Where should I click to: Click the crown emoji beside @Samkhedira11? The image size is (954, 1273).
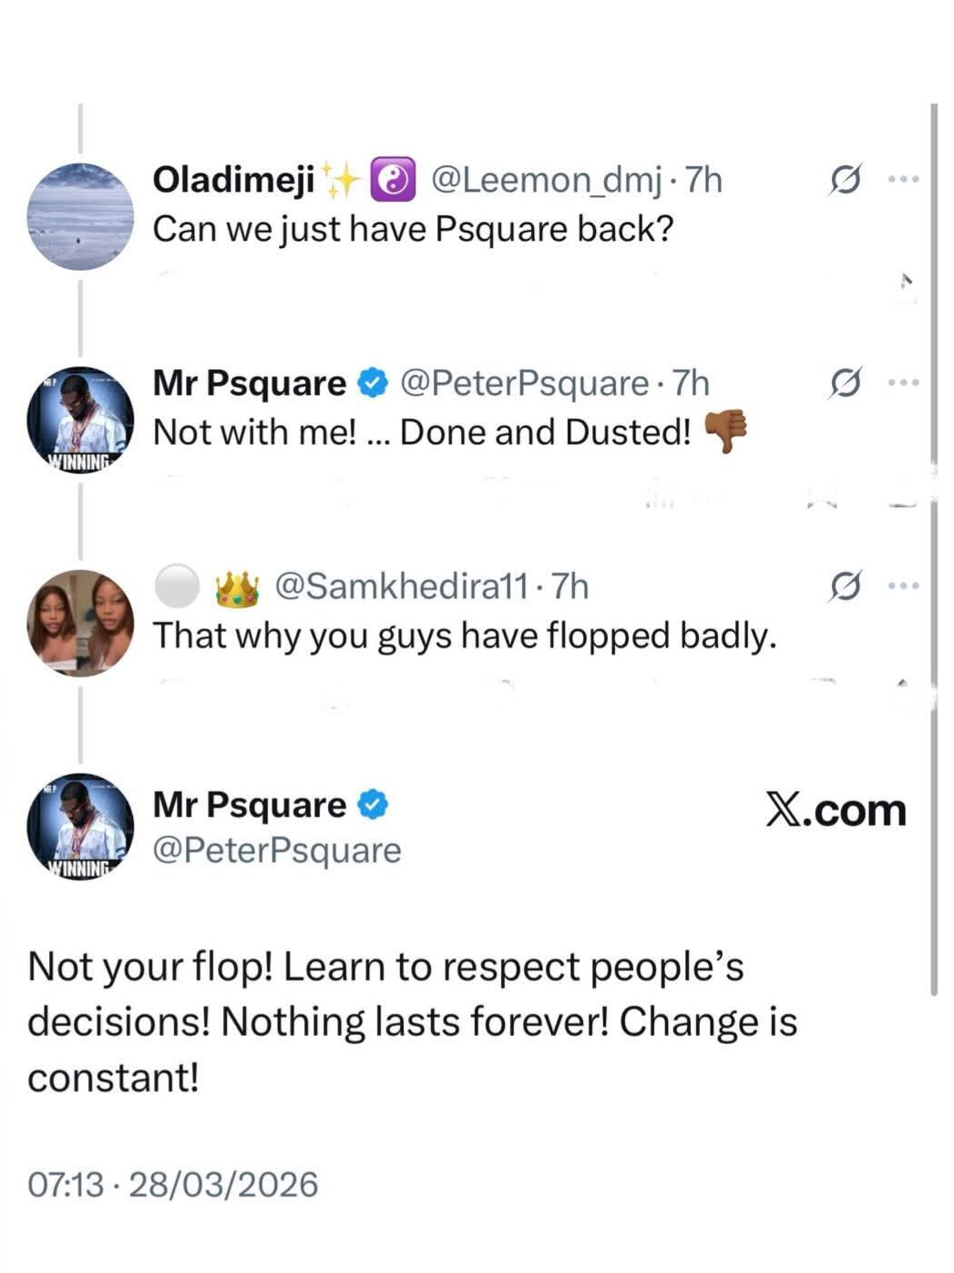(x=237, y=588)
